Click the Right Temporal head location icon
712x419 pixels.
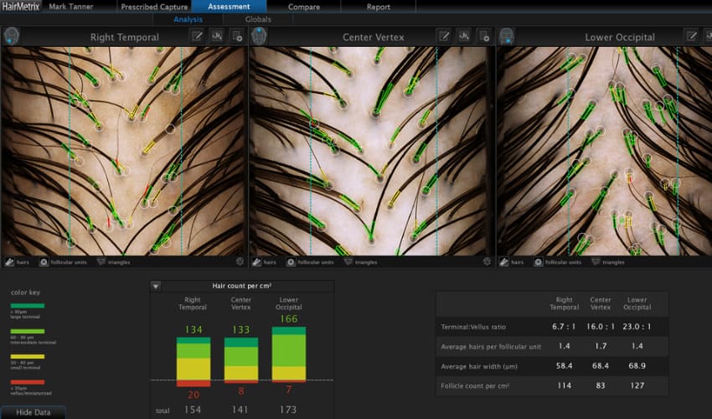(12, 36)
